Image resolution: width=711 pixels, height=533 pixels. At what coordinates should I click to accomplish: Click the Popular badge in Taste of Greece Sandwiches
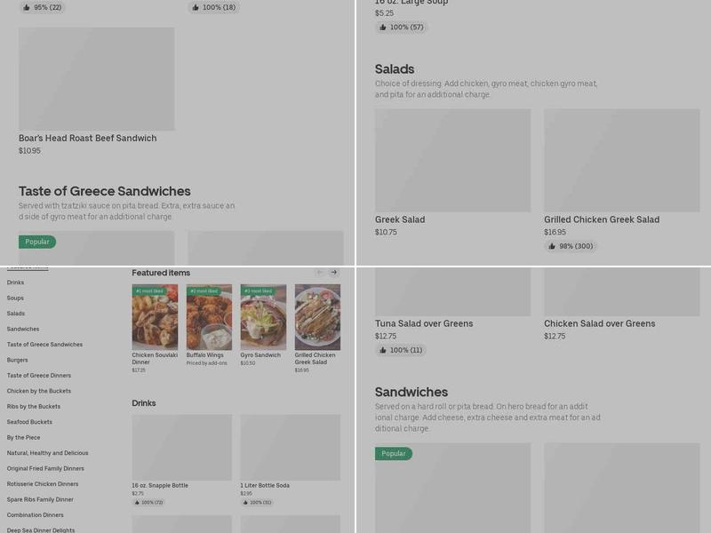(x=37, y=242)
